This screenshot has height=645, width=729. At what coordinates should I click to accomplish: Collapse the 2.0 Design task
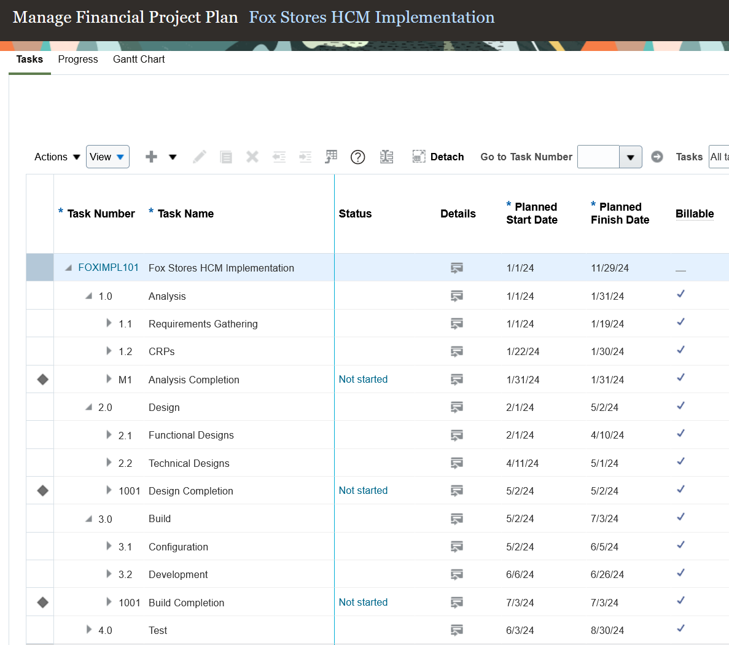click(x=88, y=407)
